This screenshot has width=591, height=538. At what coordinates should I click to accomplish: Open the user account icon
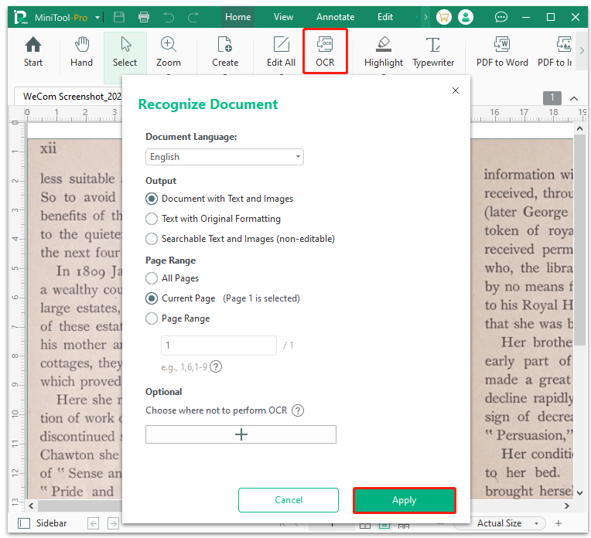[x=466, y=17]
